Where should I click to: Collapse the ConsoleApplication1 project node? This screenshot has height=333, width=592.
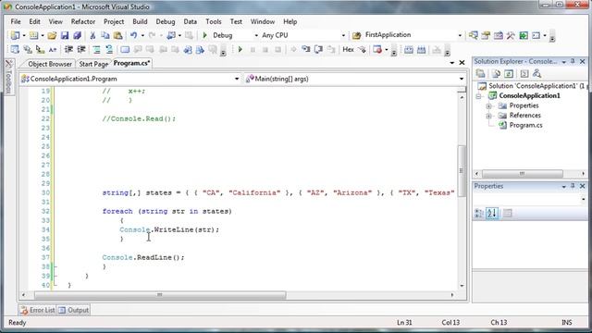coord(479,96)
